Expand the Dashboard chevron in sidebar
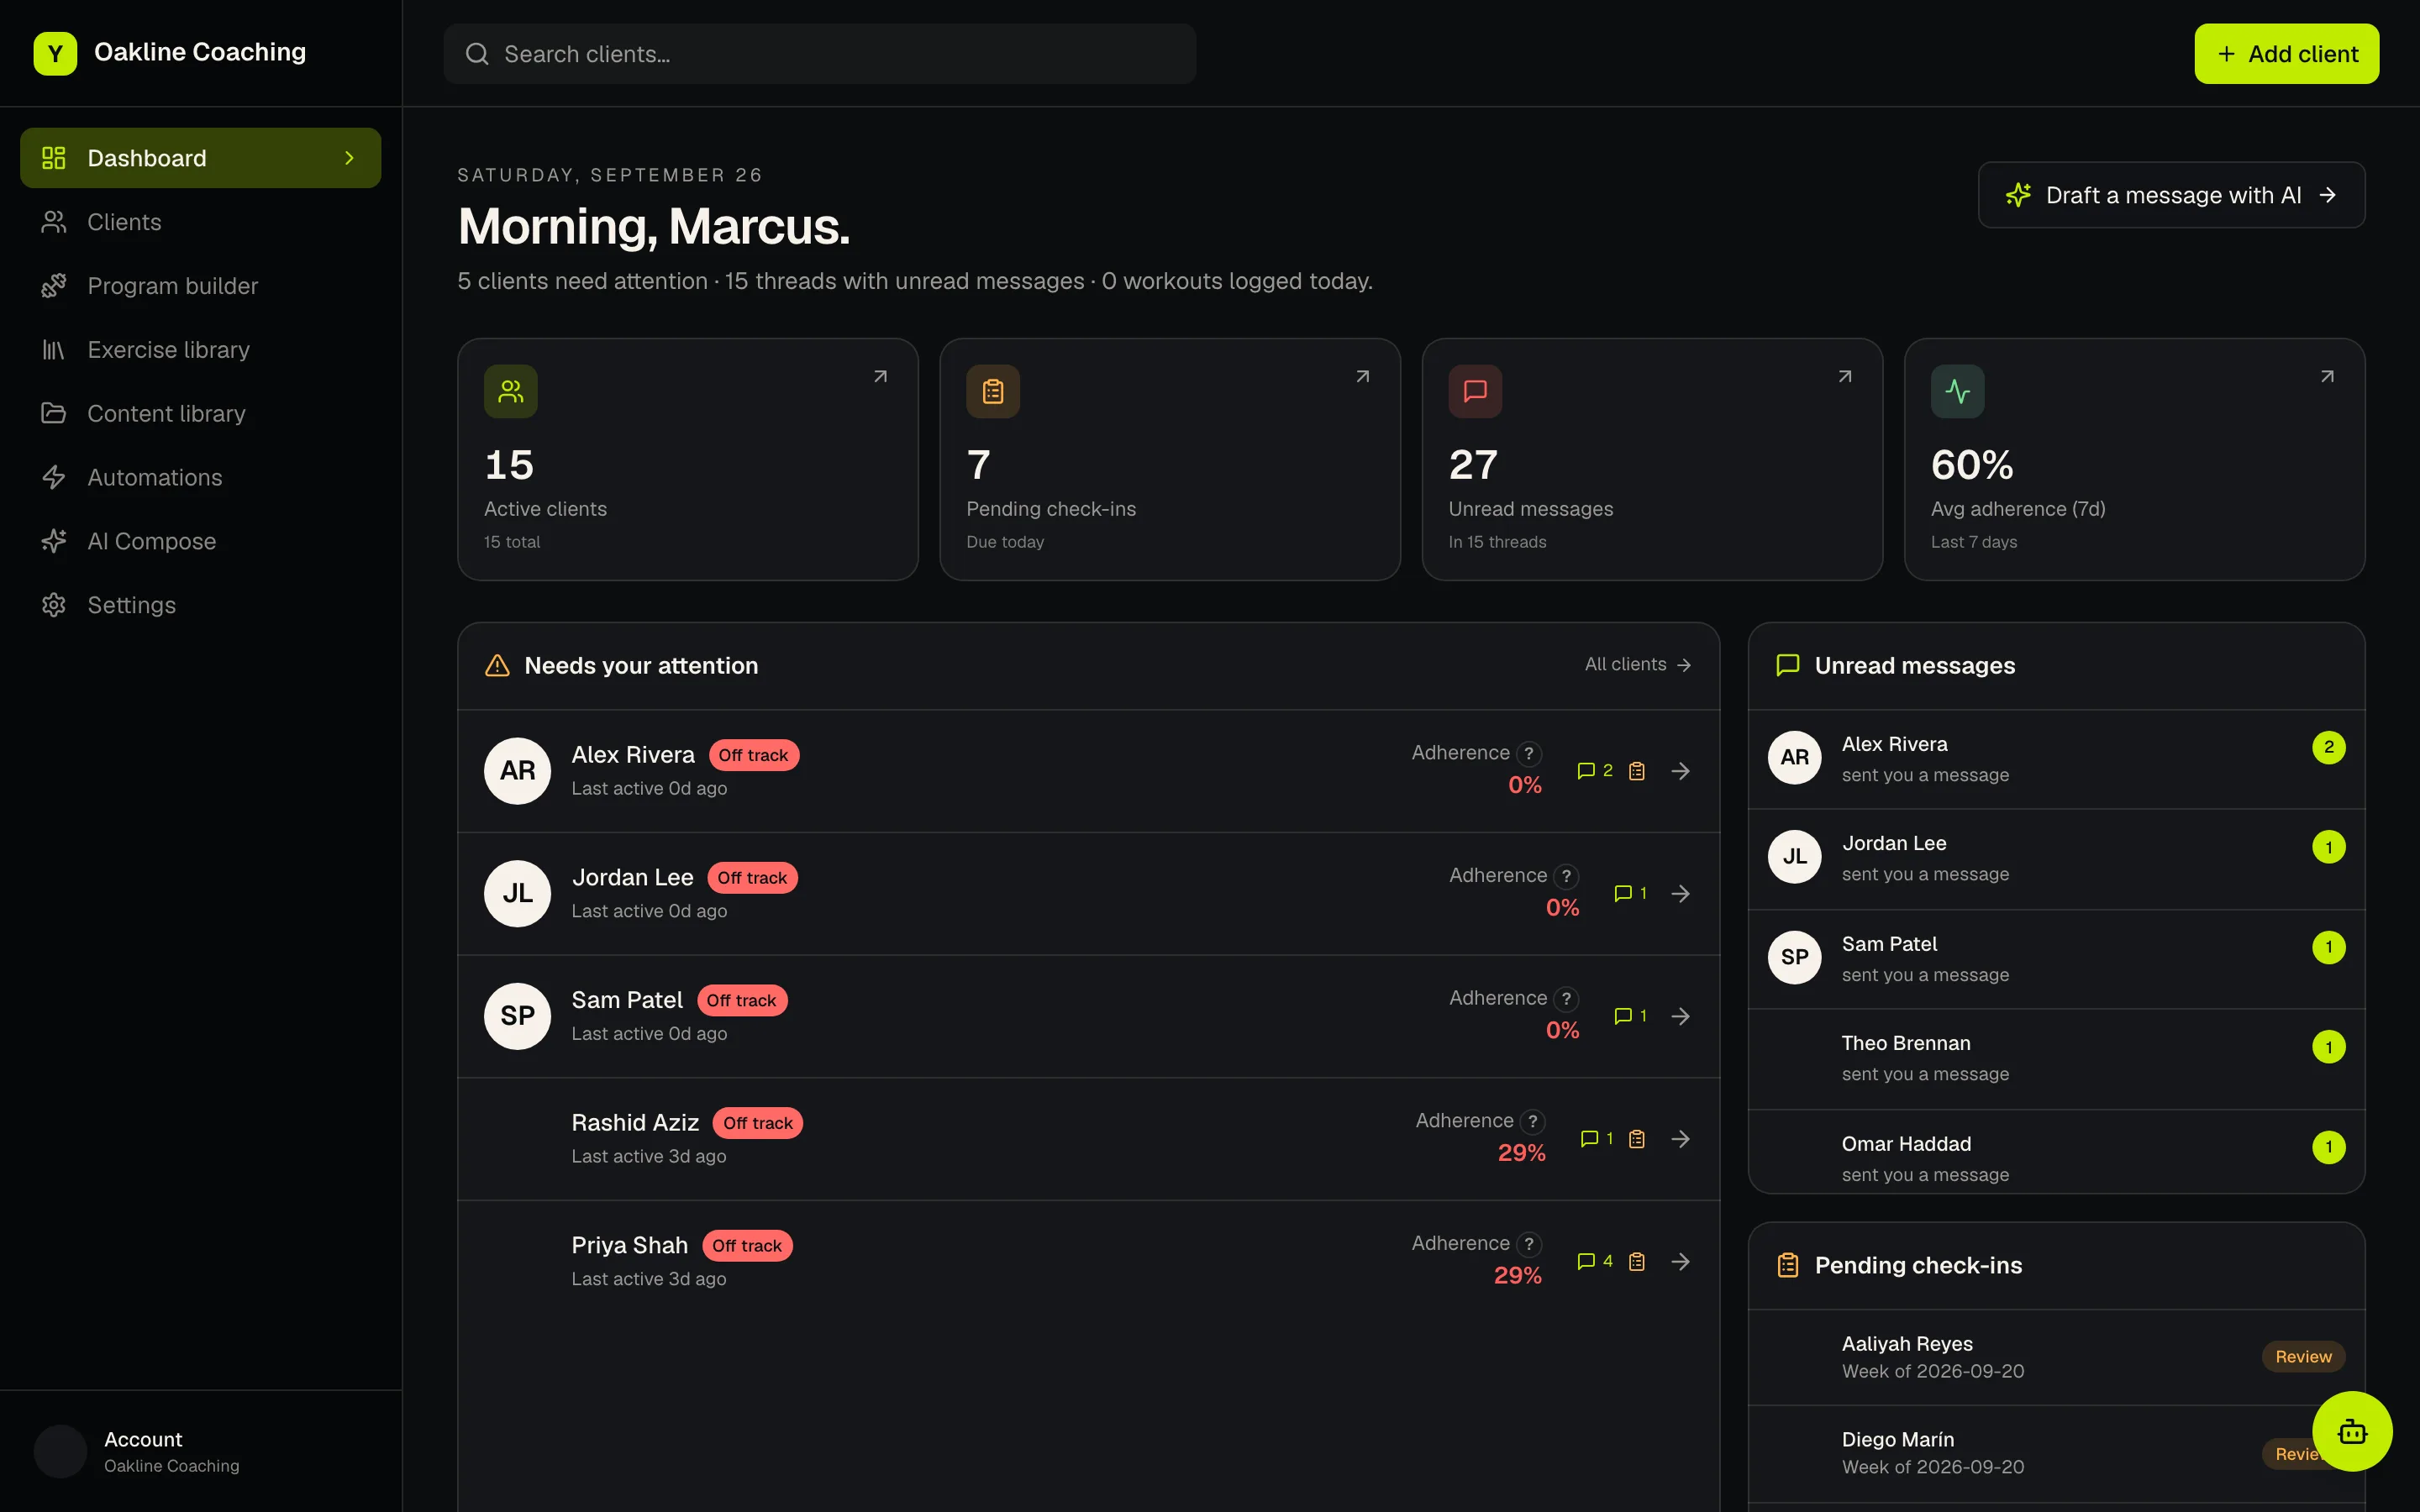The height and width of the screenshot is (1512, 2420). (349, 158)
